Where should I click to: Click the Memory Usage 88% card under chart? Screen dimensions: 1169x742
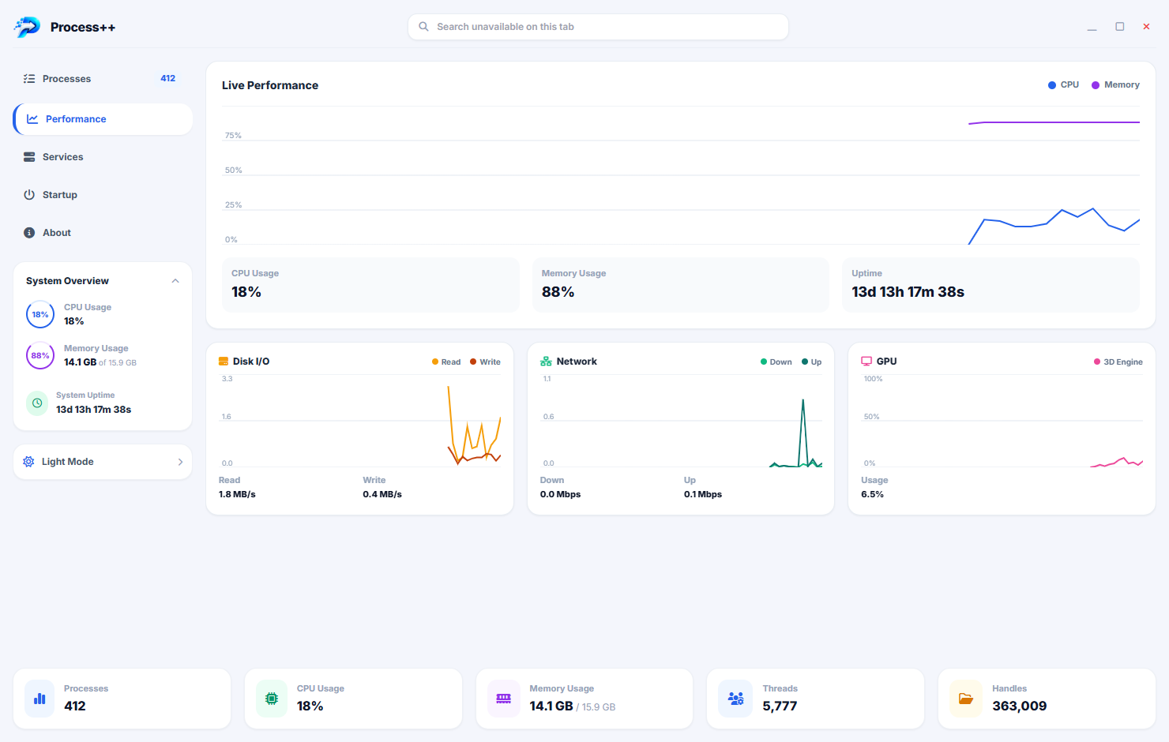[681, 285]
